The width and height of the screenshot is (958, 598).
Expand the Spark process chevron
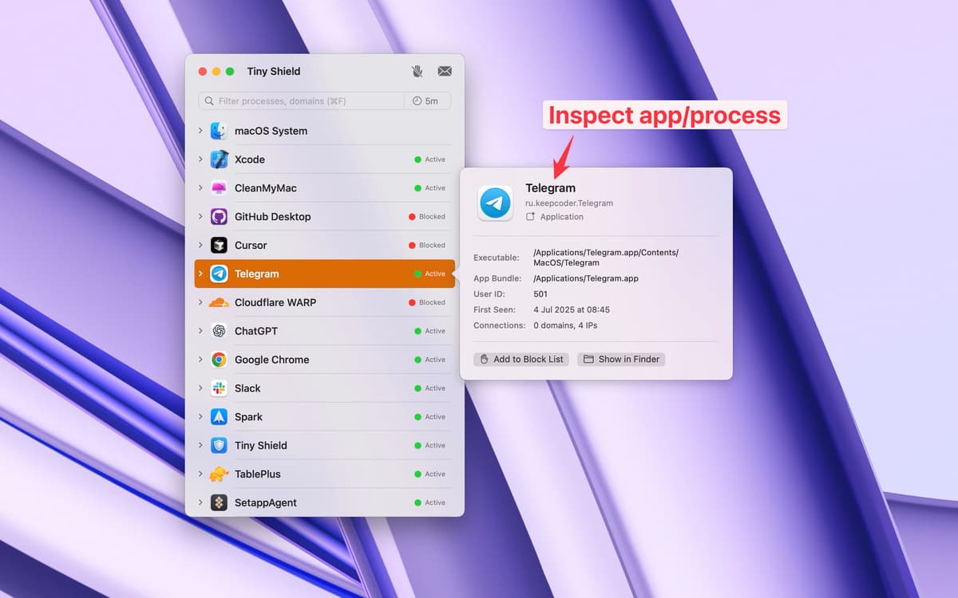click(x=200, y=417)
